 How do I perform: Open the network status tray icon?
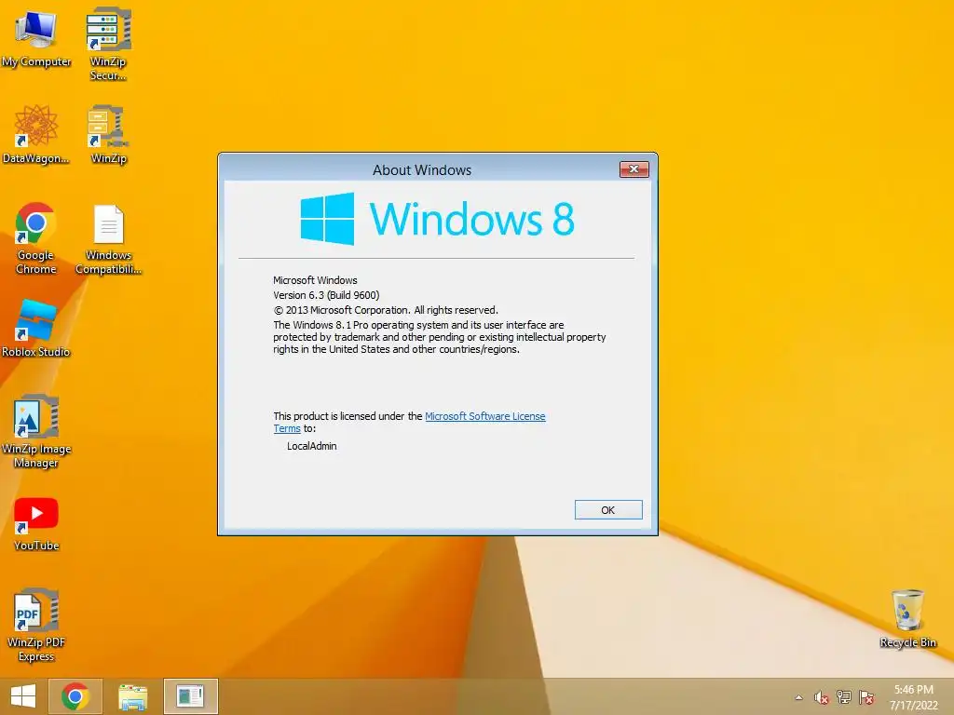coord(844,697)
